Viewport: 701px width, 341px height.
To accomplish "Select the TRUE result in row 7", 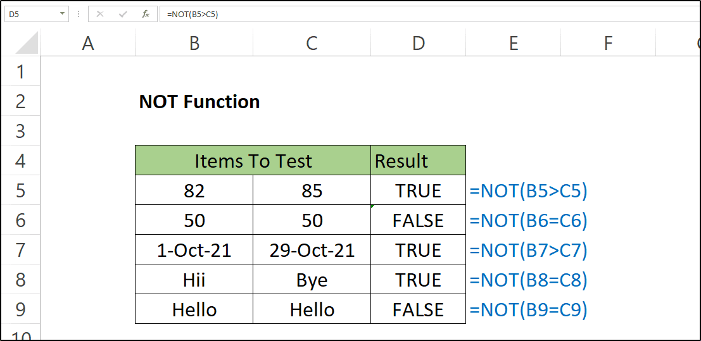I will pyautogui.click(x=418, y=250).
